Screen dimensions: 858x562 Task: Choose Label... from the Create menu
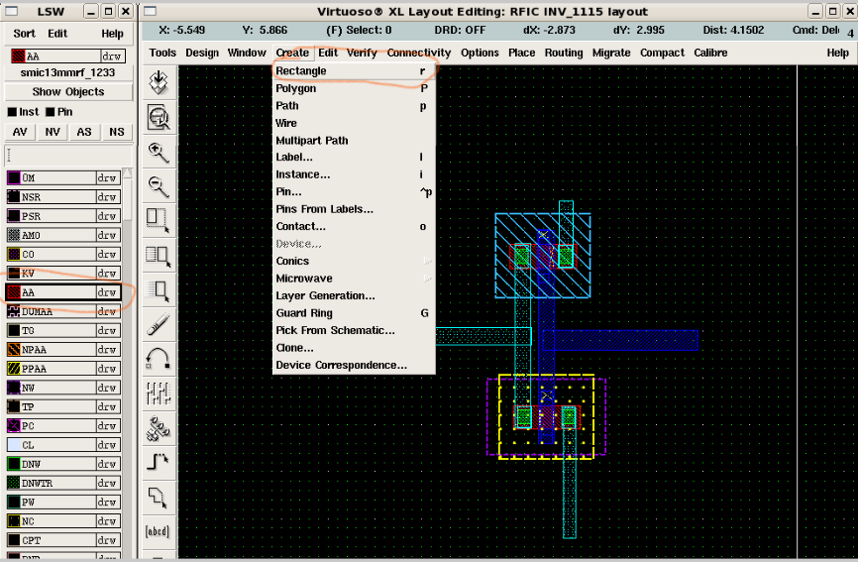[x=354, y=157]
